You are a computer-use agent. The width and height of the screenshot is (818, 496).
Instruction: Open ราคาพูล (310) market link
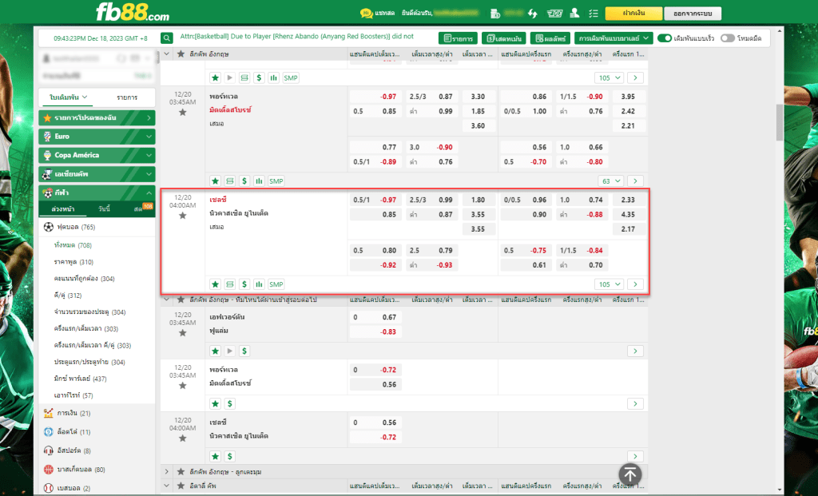pyautogui.click(x=73, y=262)
